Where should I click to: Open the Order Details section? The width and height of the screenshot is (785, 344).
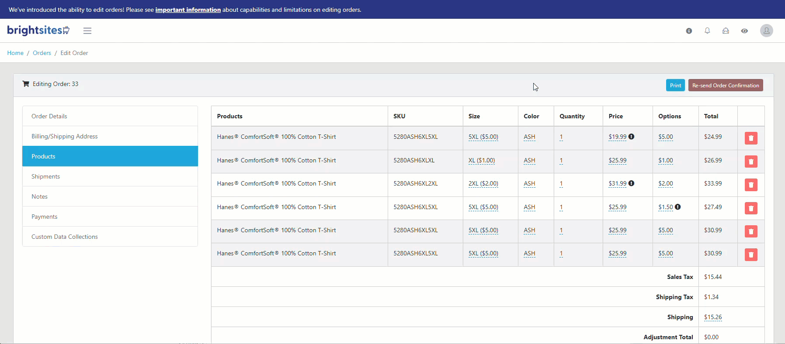[x=49, y=116]
